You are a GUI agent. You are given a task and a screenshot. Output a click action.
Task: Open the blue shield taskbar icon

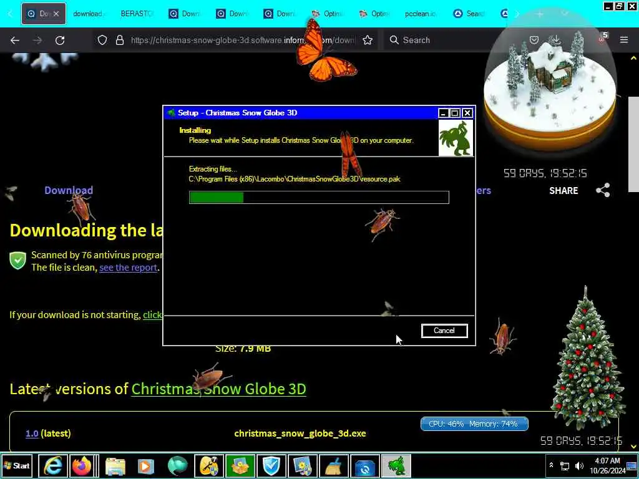(x=271, y=465)
